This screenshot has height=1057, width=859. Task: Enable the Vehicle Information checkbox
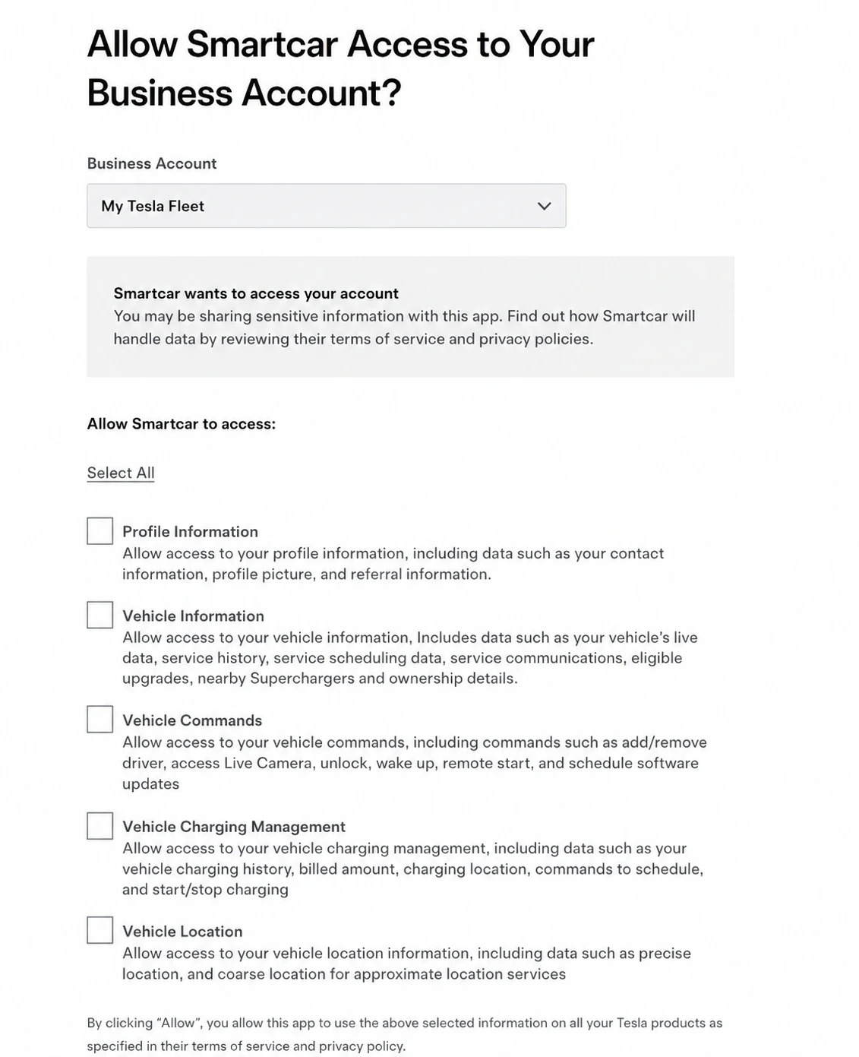click(99, 615)
